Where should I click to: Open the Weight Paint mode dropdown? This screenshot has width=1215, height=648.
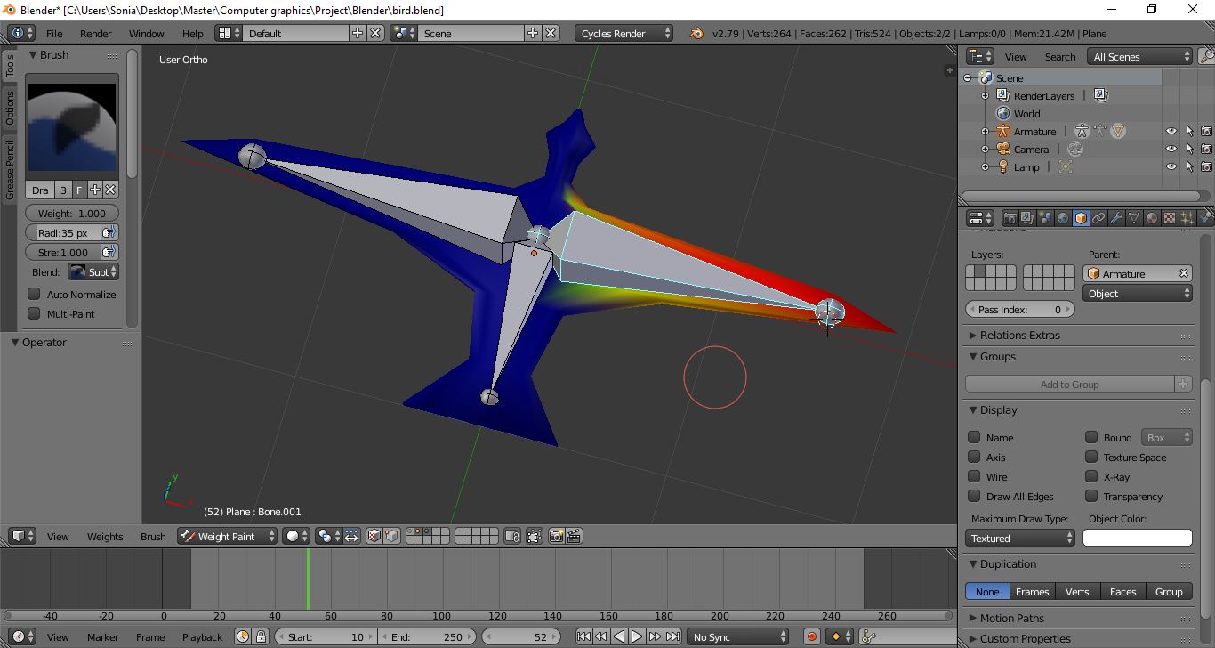coord(226,536)
